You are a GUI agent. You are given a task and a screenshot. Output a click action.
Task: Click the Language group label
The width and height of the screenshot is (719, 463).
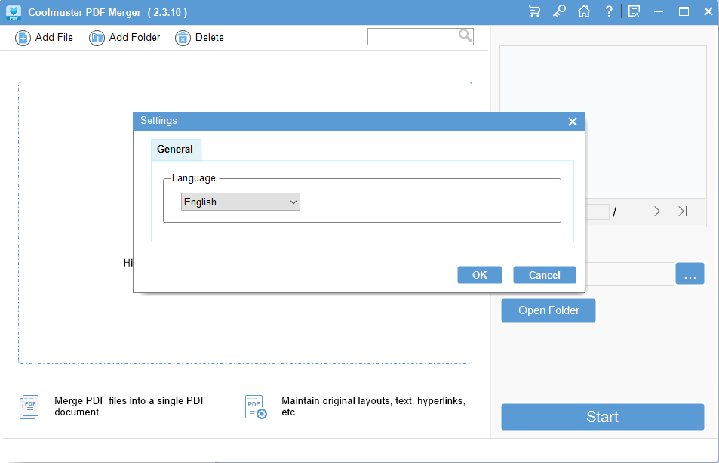coord(193,178)
